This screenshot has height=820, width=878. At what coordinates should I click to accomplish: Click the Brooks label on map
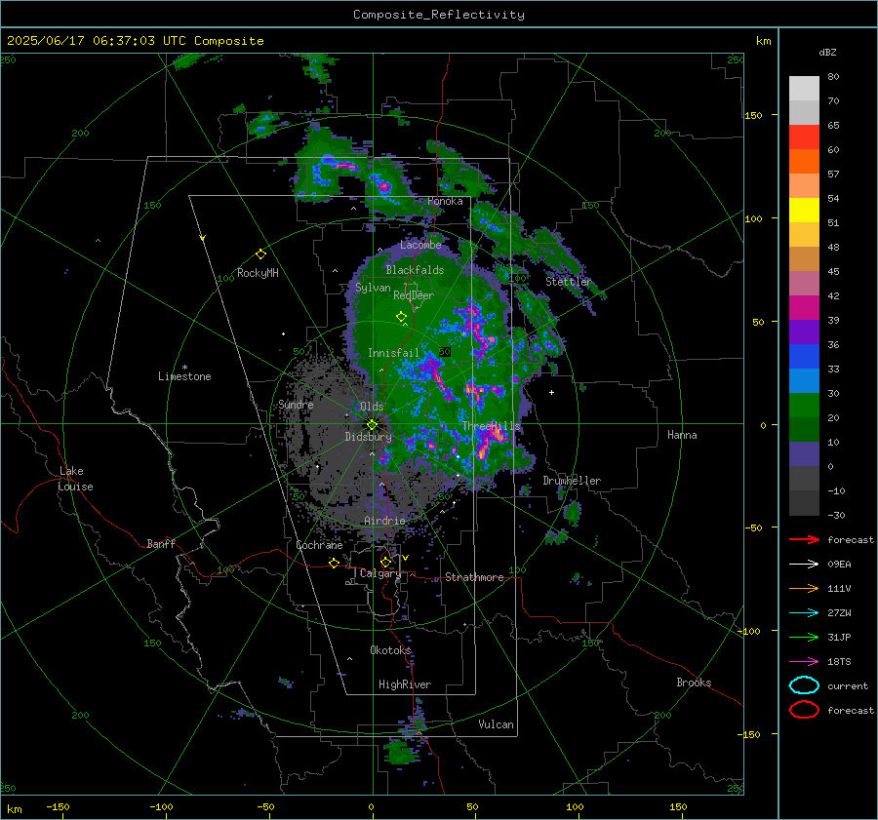pyautogui.click(x=694, y=683)
